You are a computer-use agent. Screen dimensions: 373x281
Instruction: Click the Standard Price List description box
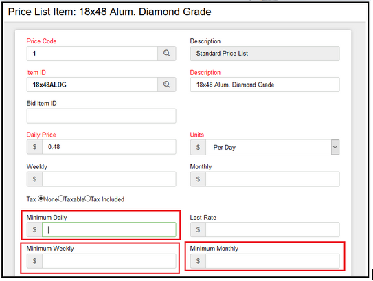pos(264,54)
